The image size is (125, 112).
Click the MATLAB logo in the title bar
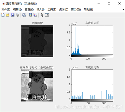[x=4, y=4]
